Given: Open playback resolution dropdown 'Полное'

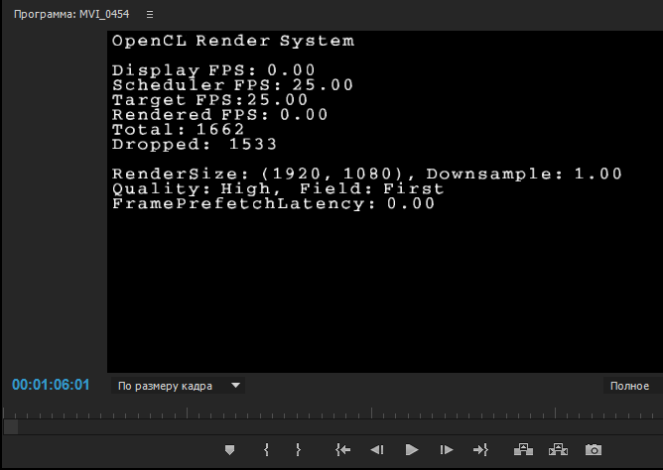Looking at the screenshot, I should tap(633, 386).
